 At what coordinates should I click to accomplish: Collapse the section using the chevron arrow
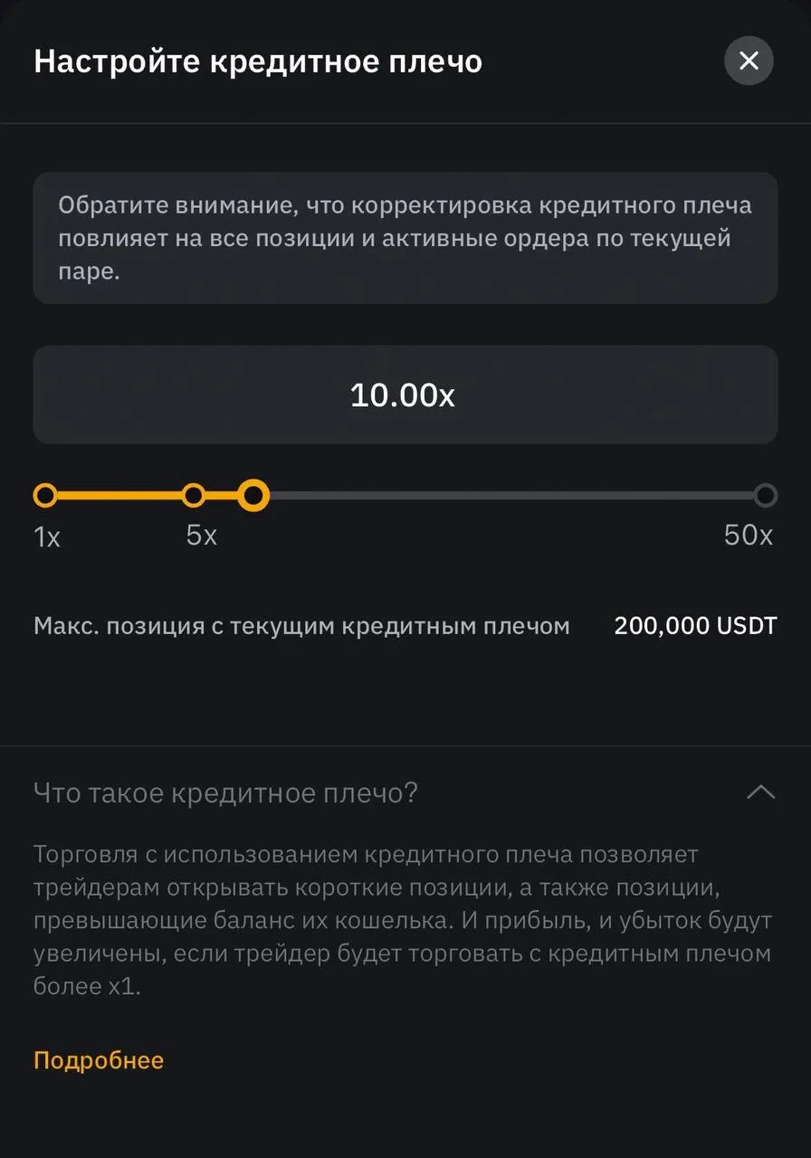tap(760, 793)
